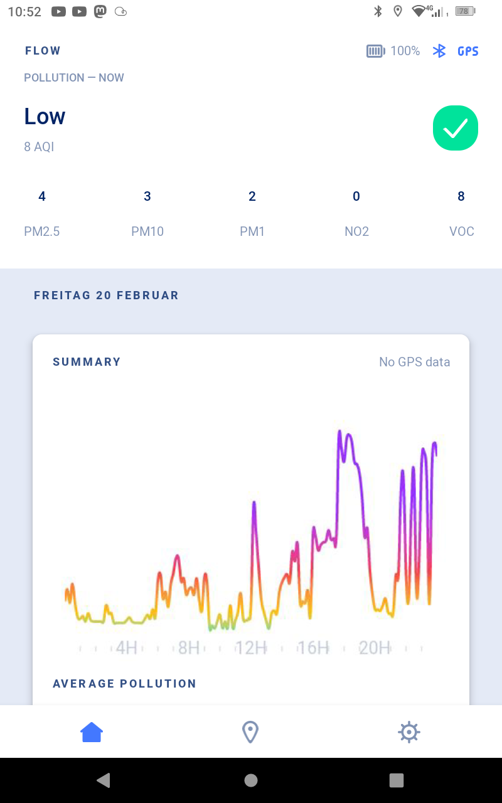Select the NO2 pollutant reading
This screenshot has width=502, height=803.
(x=356, y=213)
